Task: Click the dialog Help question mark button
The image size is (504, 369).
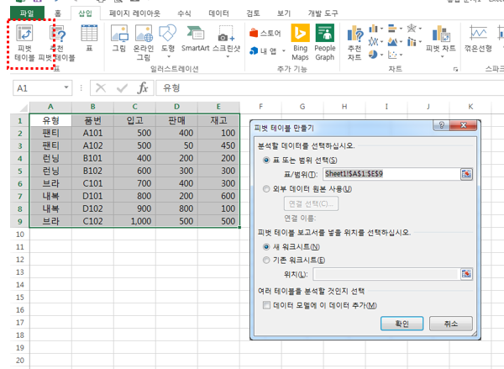Action: pyautogui.click(x=442, y=125)
